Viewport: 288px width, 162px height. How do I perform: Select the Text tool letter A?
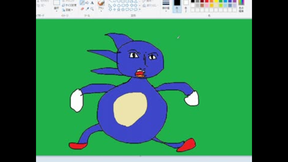[92, 3]
